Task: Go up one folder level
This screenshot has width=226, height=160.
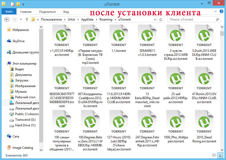Action: (x=27, y=19)
